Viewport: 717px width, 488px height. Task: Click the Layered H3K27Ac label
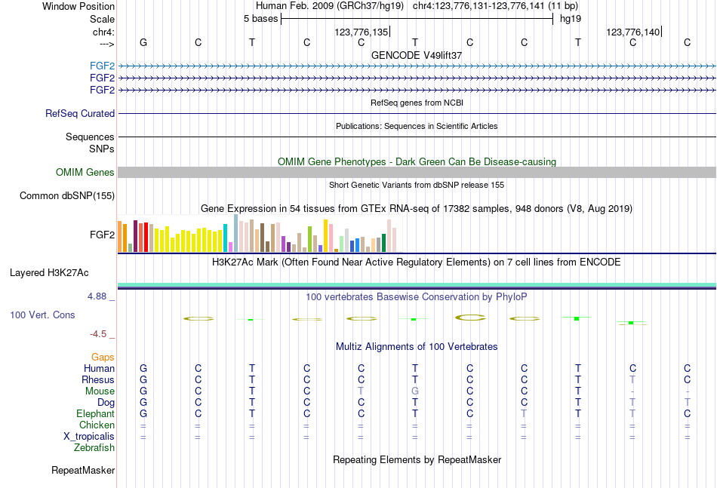coord(49,273)
